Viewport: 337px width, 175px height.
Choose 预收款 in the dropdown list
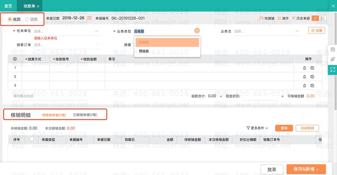pos(167,51)
